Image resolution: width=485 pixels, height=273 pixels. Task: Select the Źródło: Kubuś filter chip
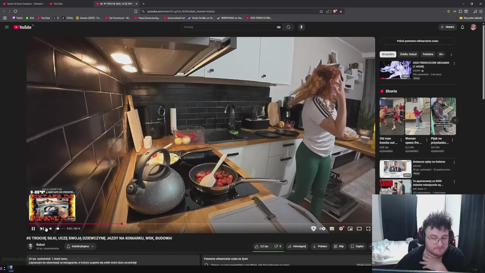(x=408, y=54)
